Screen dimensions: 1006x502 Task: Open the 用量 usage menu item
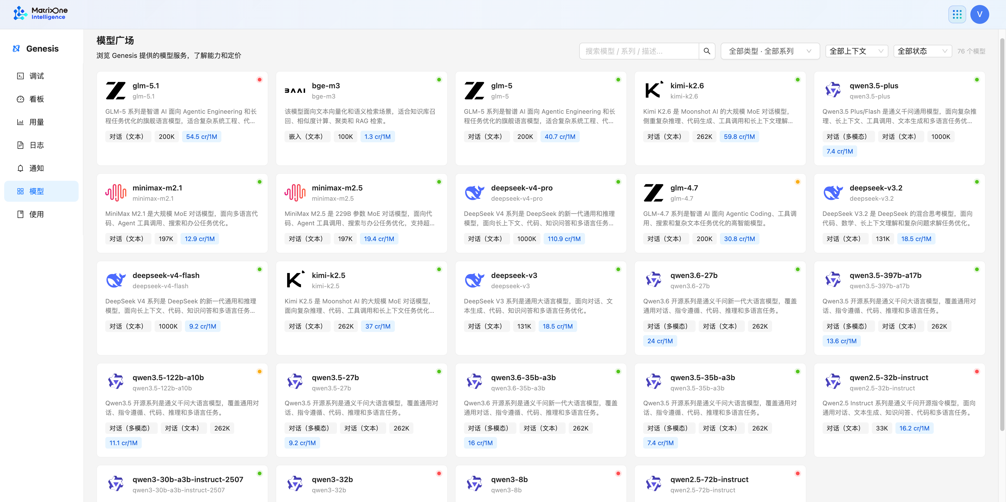click(41, 122)
